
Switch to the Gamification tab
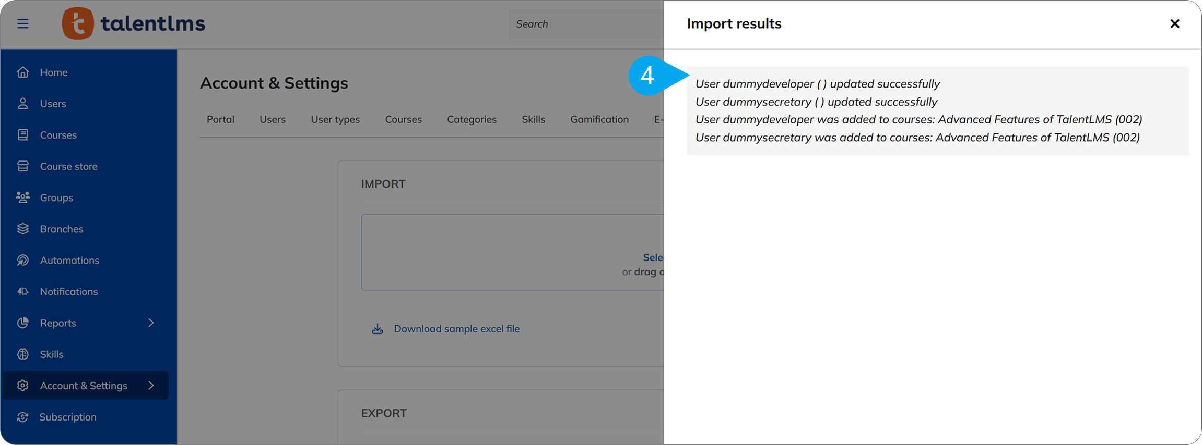click(x=599, y=119)
